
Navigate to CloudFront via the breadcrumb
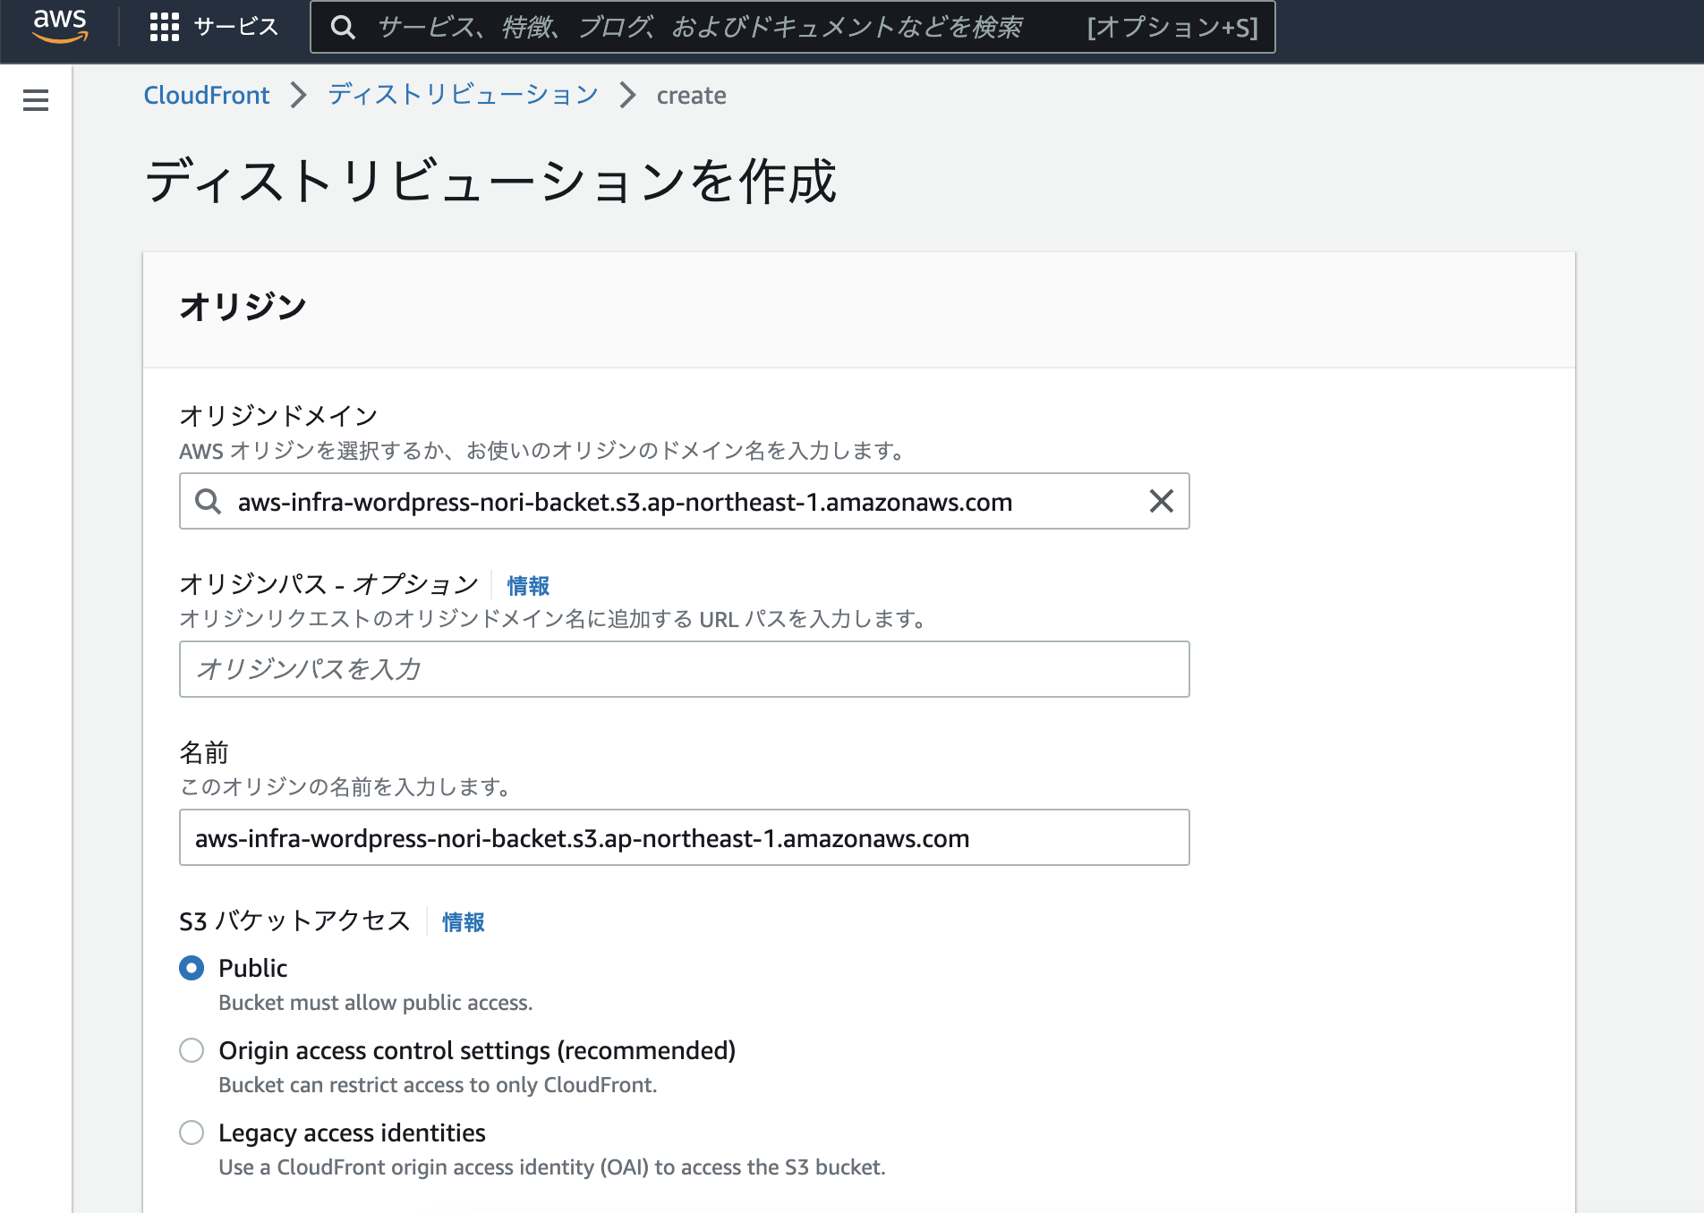[207, 95]
